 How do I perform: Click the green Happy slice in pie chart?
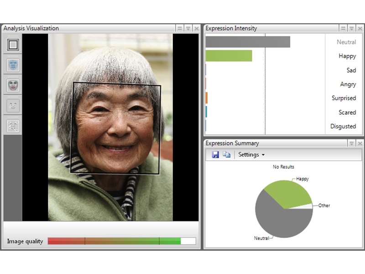pyautogui.click(x=285, y=194)
